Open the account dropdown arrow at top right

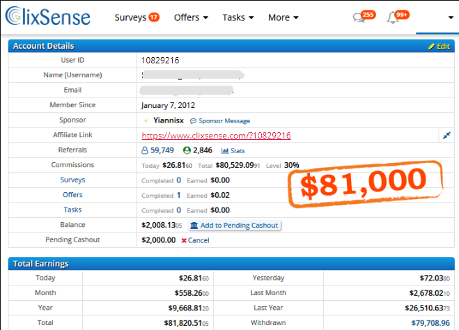[x=451, y=17]
